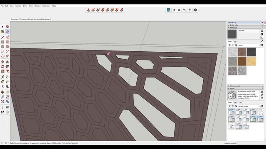Click In Model home button in Styles
This screenshot has width=266, height=149.
236,106
